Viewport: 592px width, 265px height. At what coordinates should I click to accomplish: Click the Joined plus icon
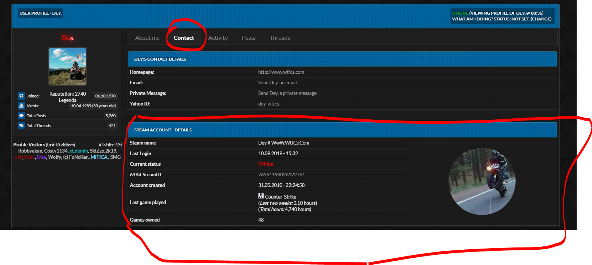pyautogui.click(x=21, y=96)
